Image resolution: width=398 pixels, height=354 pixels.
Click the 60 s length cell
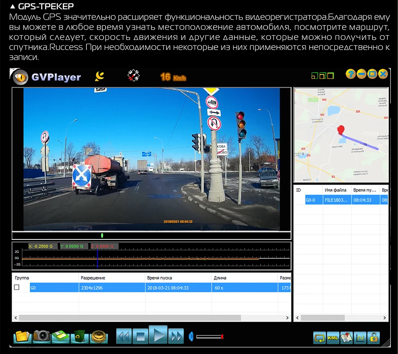tap(245, 288)
